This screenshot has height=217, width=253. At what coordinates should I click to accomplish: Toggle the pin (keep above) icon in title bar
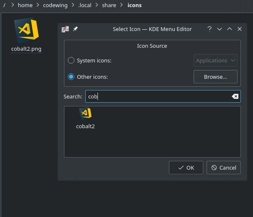pyautogui.click(x=75, y=29)
